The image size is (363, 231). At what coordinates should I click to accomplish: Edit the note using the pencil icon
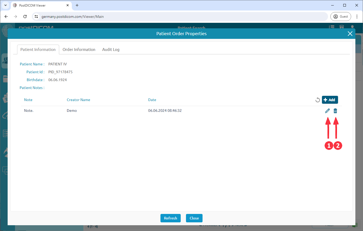tap(327, 111)
